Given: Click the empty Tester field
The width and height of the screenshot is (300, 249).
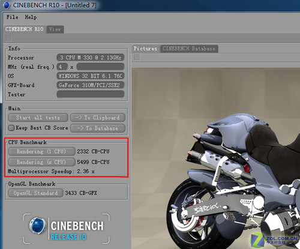Looking at the screenshot, I should [x=91, y=94].
